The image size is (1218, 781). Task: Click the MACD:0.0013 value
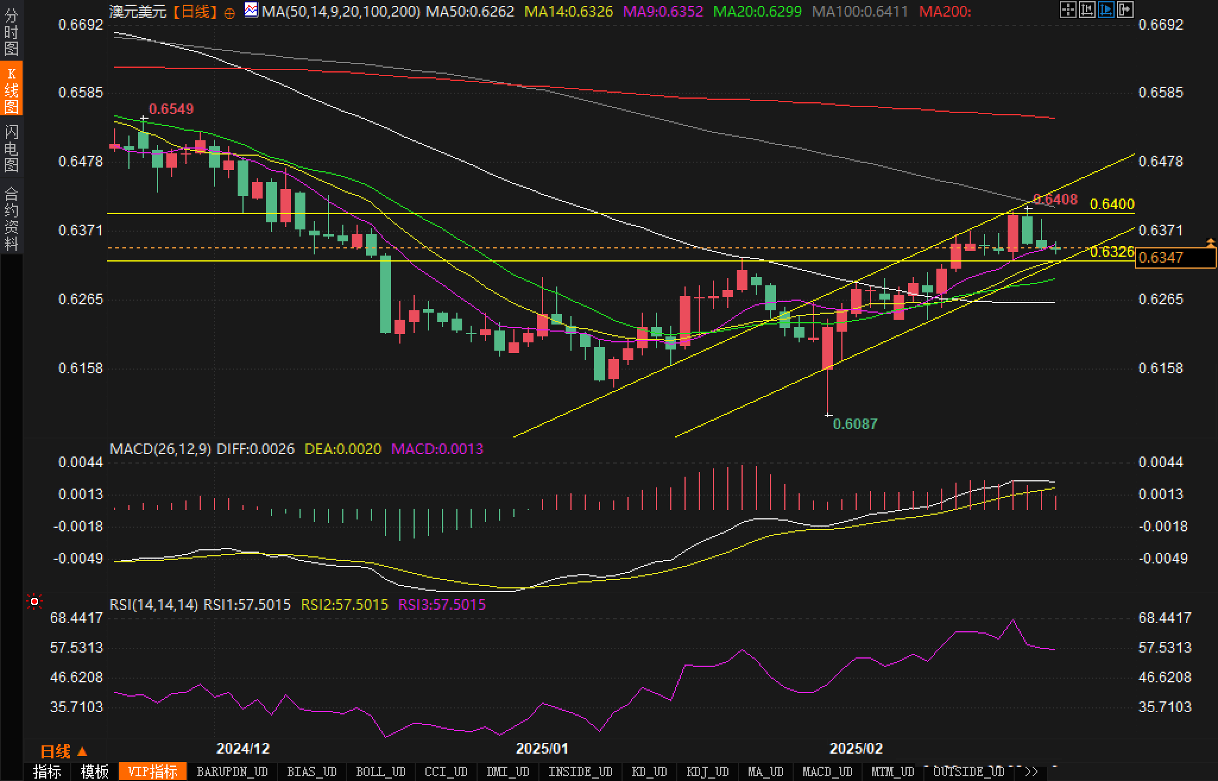pyautogui.click(x=437, y=449)
